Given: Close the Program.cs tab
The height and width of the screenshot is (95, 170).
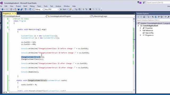Looking at the screenshot, I should [x=15, y=13].
